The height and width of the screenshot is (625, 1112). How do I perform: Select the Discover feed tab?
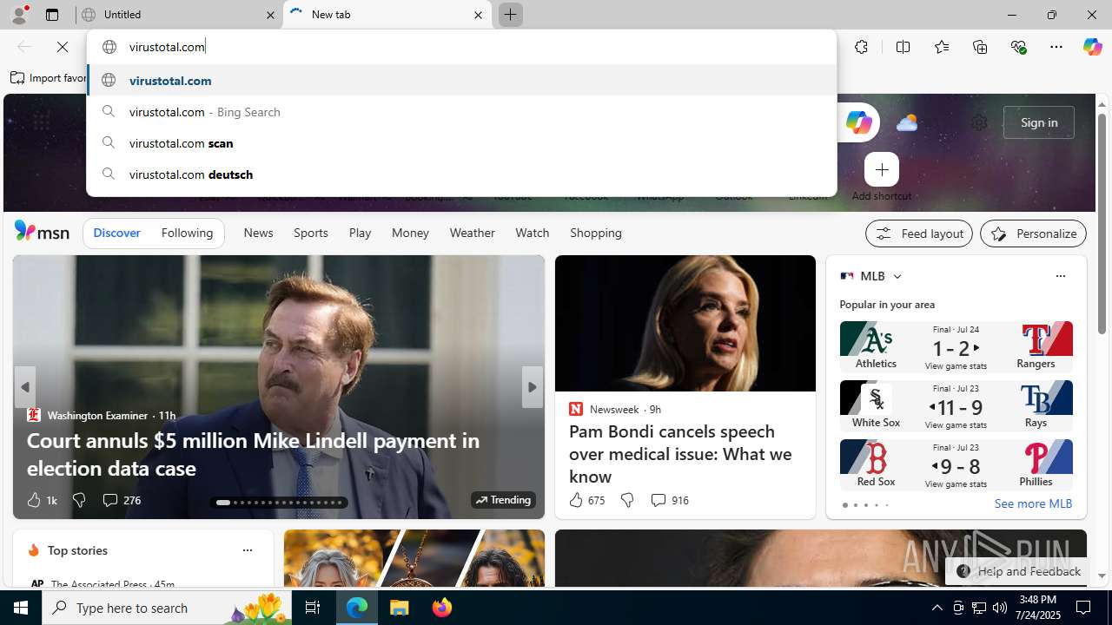pyautogui.click(x=116, y=233)
